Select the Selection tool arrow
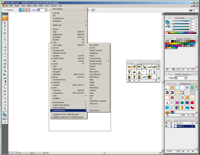Image resolution: width=200 pixels, height=155 pixels. pos(5,23)
